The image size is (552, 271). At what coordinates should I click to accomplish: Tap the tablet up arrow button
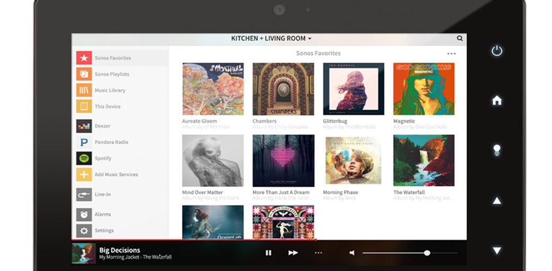pos(497,201)
